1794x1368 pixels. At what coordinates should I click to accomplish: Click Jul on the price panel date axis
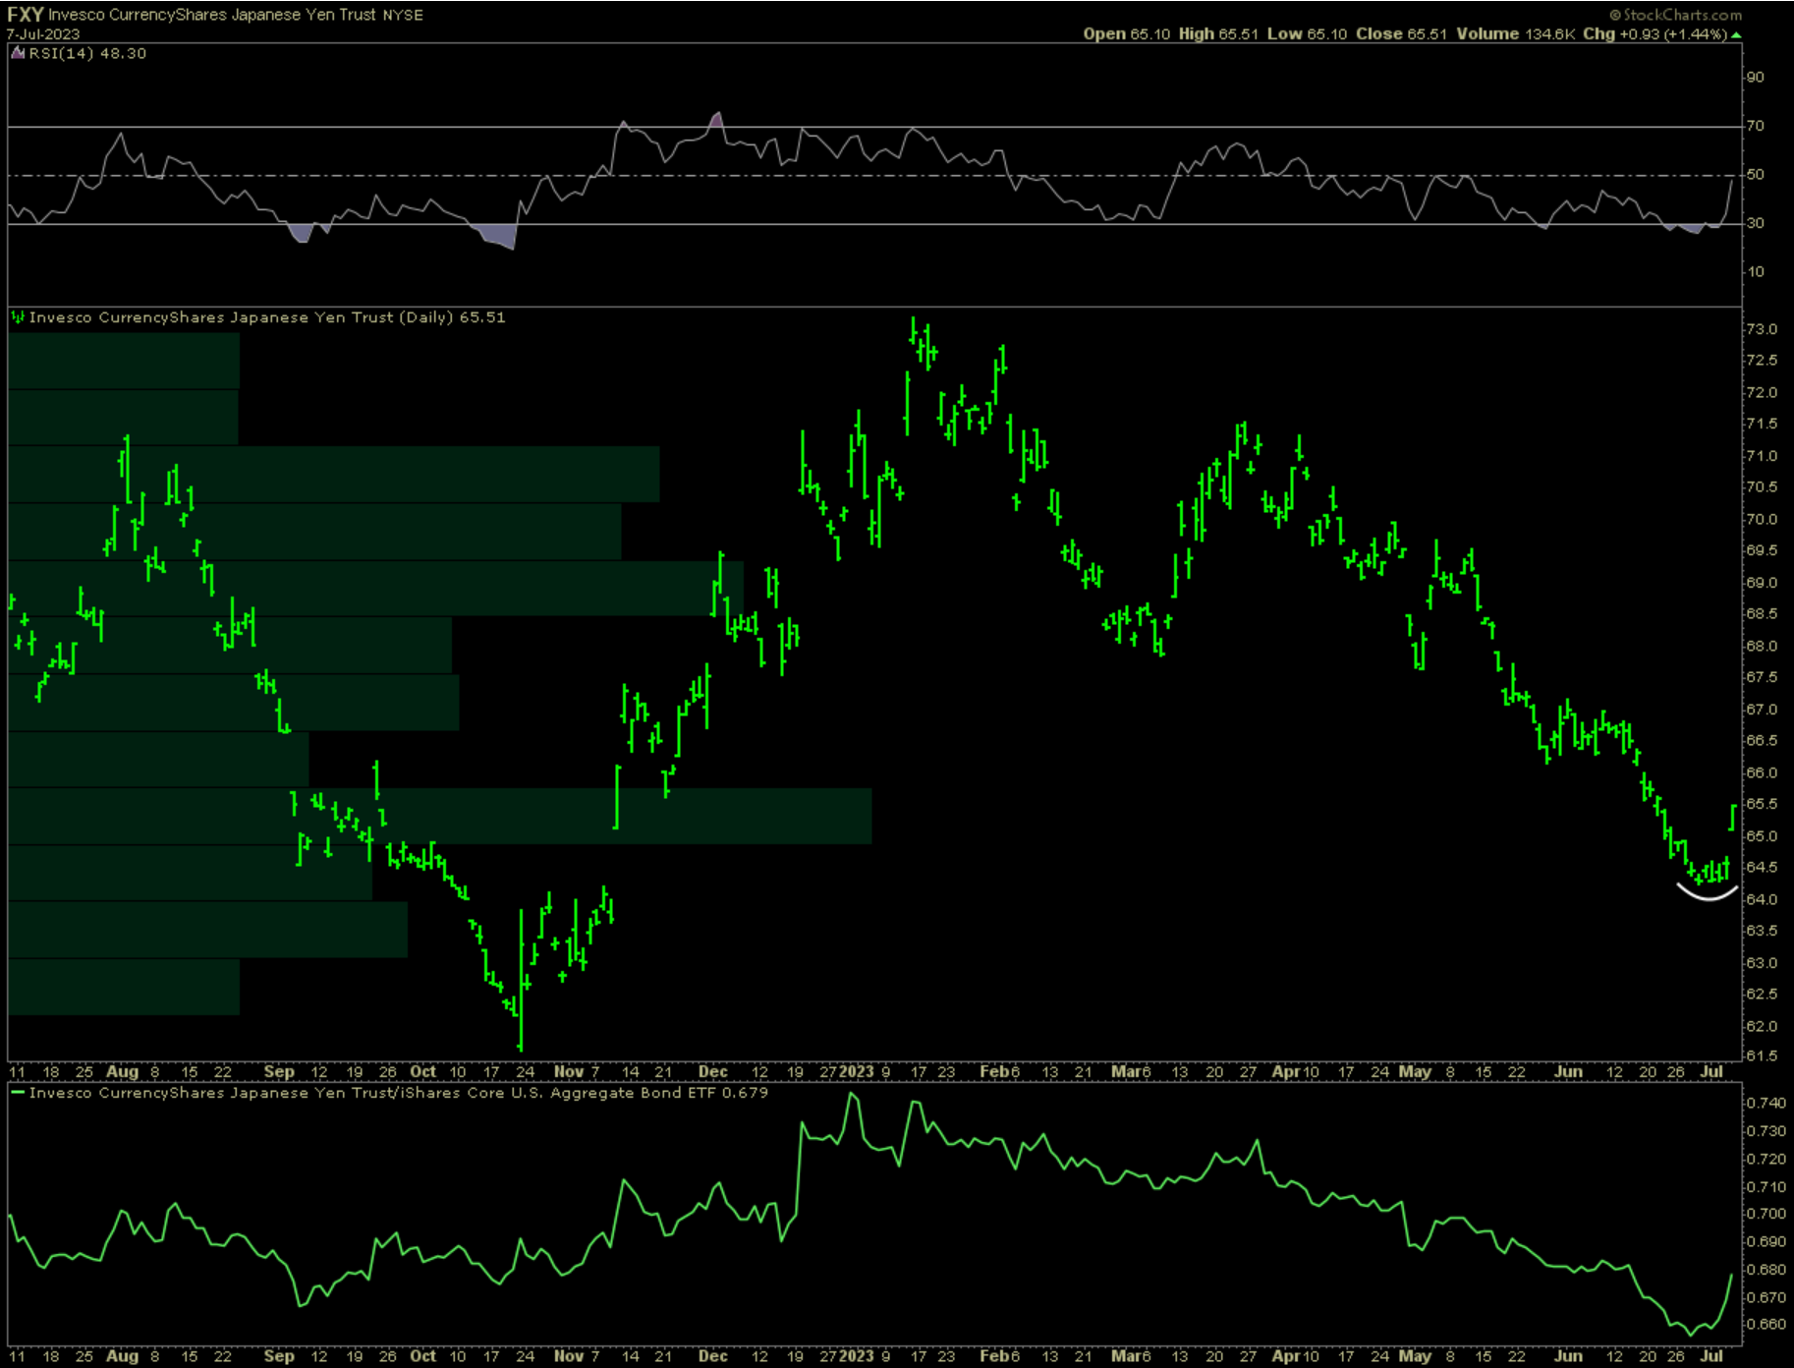point(1711,1072)
